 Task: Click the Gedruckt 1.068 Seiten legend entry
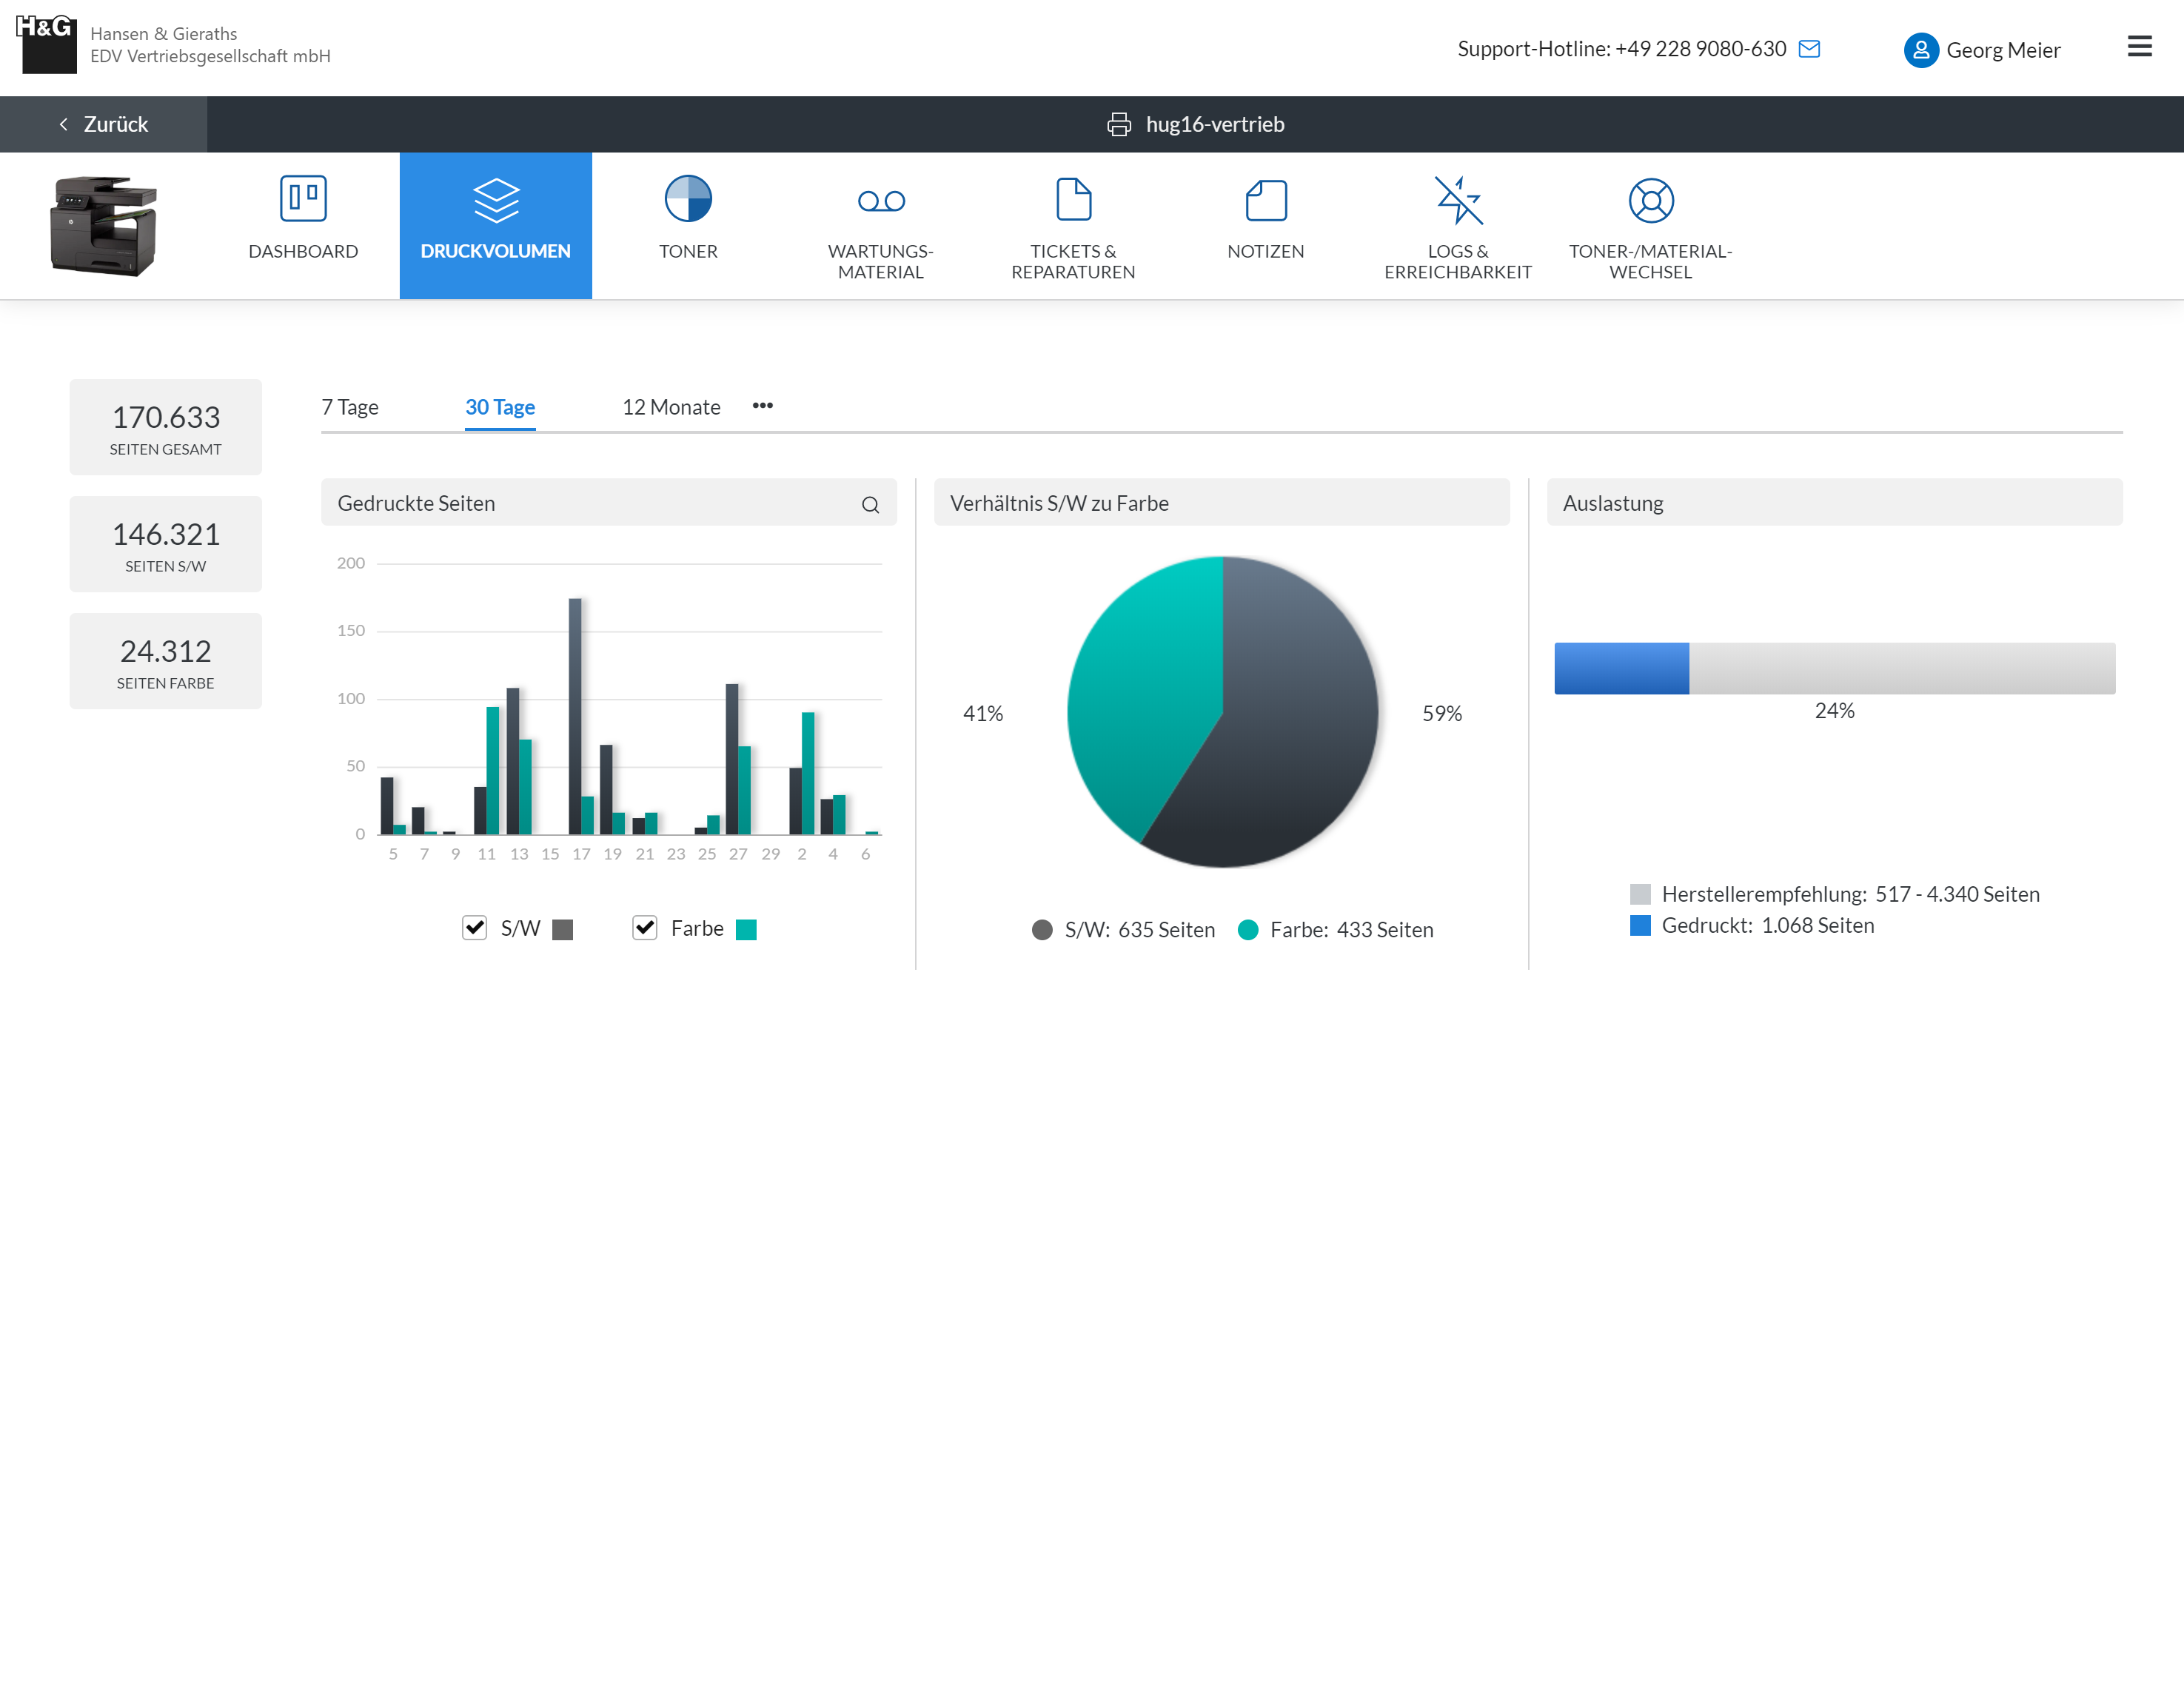point(1751,925)
